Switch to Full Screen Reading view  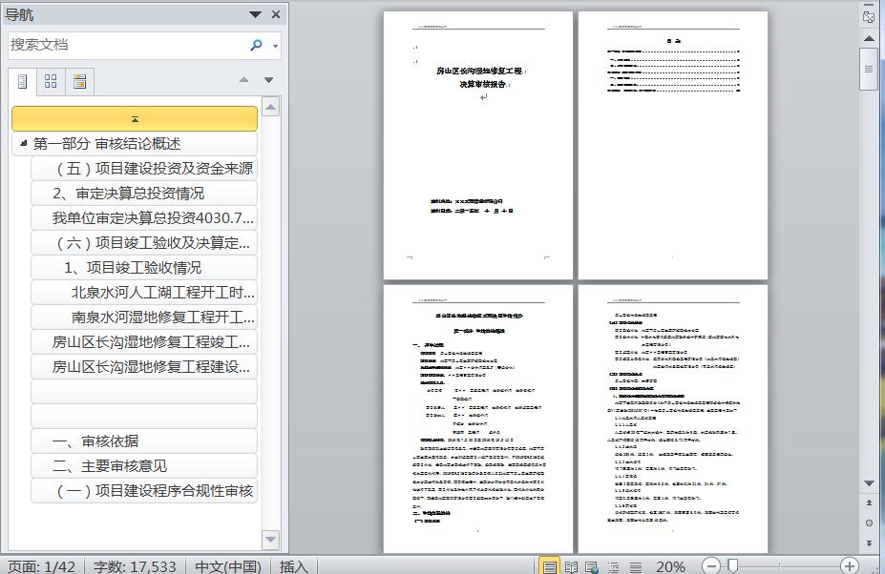click(x=571, y=566)
